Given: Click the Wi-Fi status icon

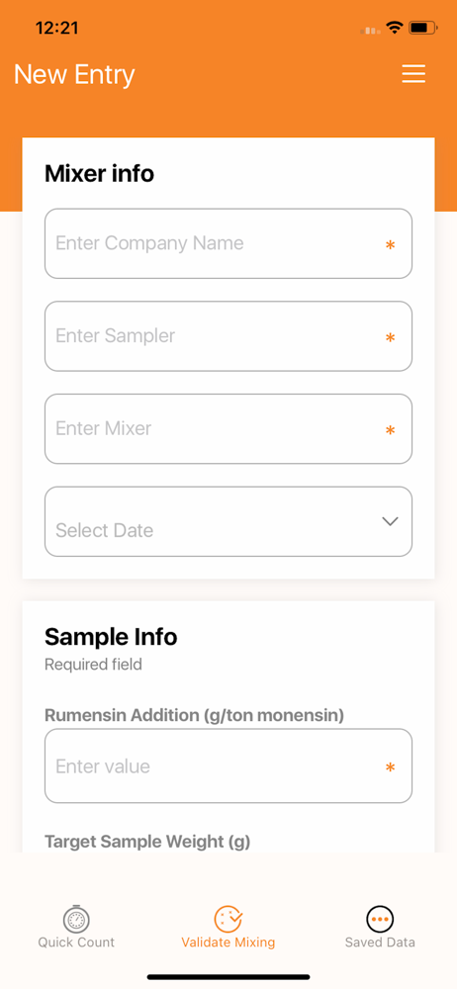Looking at the screenshot, I should [395, 28].
